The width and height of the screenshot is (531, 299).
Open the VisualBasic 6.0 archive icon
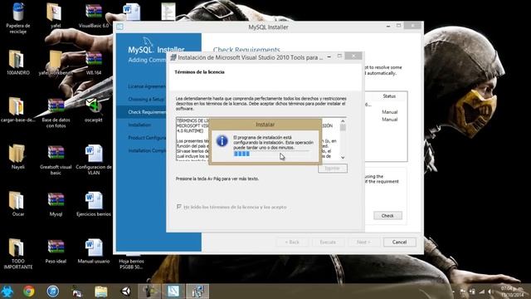(x=94, y=15)
